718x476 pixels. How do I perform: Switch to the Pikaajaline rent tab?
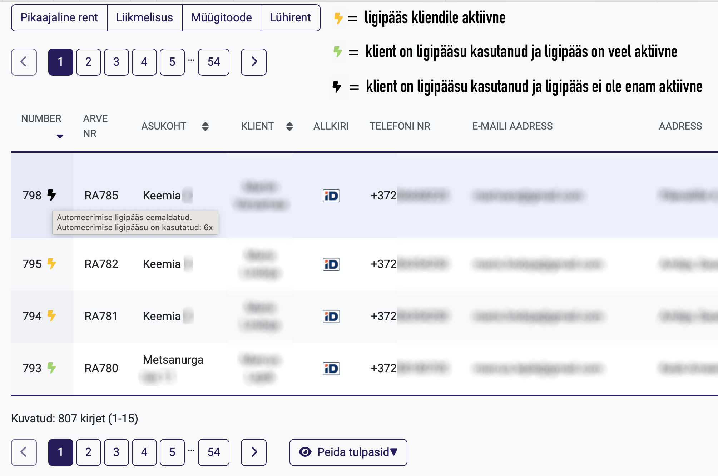59,17
